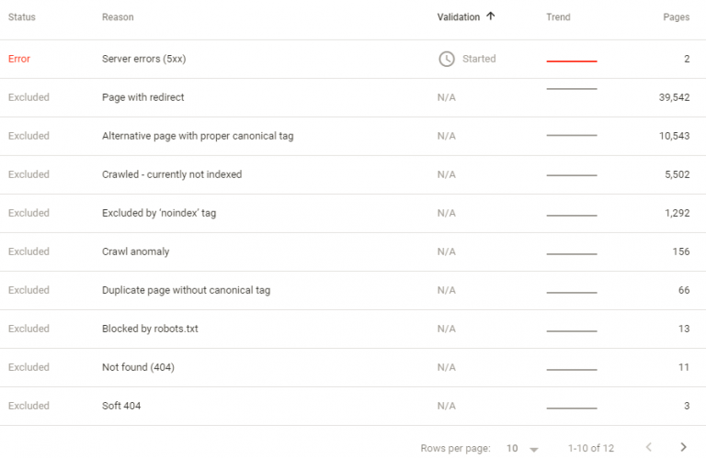
Task: Open the Not found (404) row
Action: tap(353, 368)
